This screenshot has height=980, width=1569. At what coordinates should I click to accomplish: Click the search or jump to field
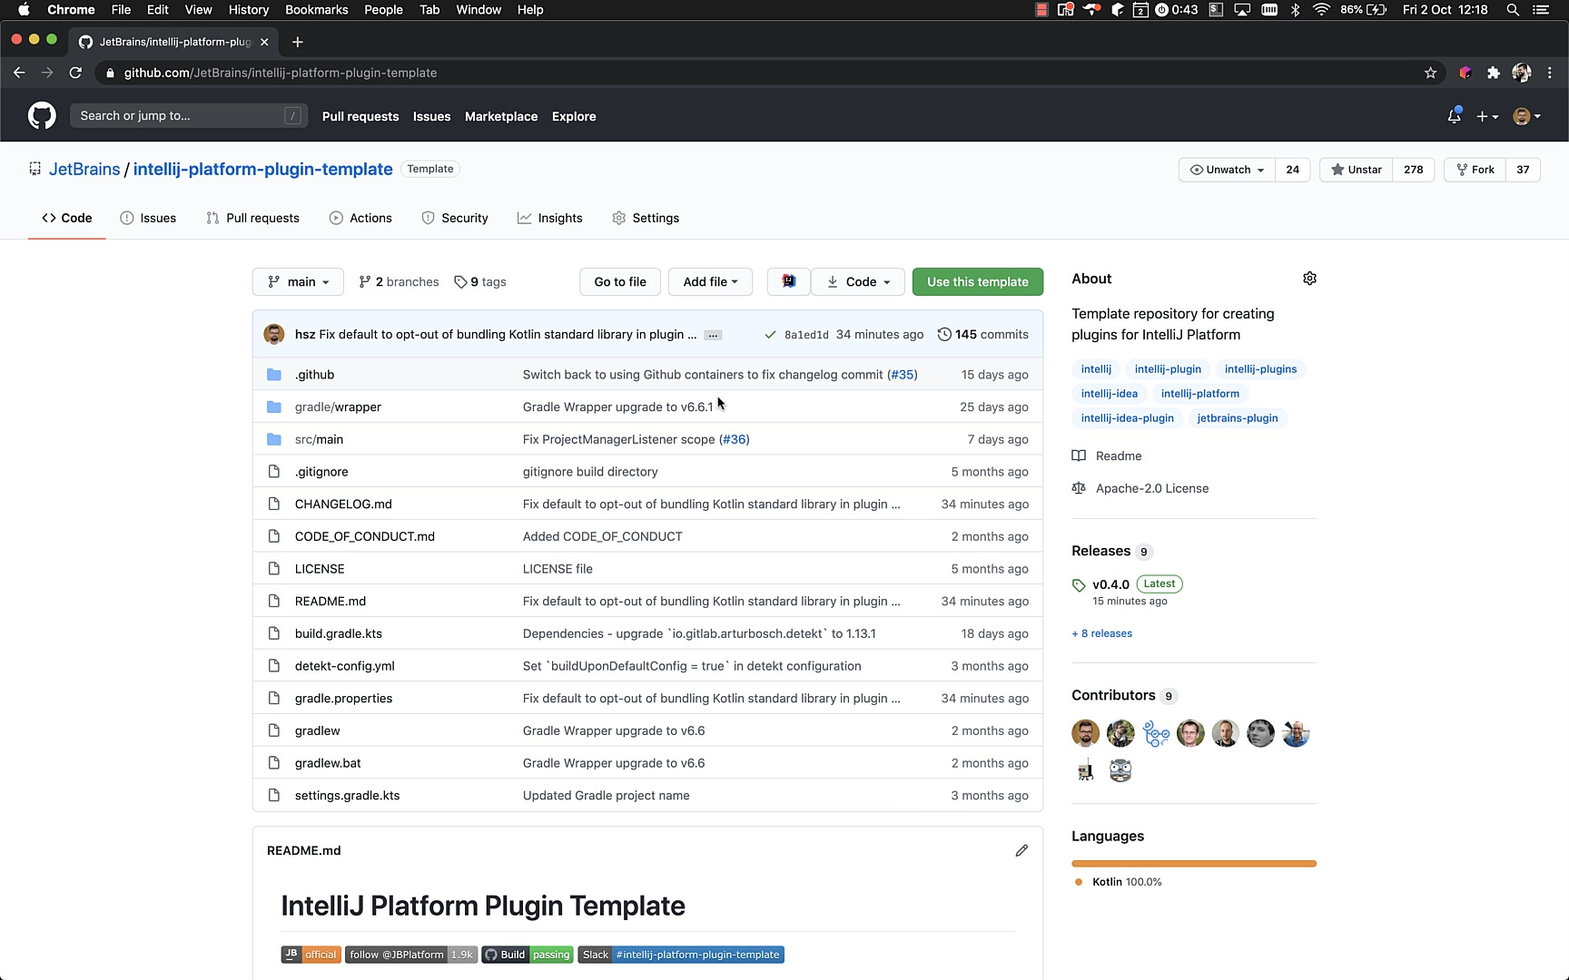(x=189, y=116)
